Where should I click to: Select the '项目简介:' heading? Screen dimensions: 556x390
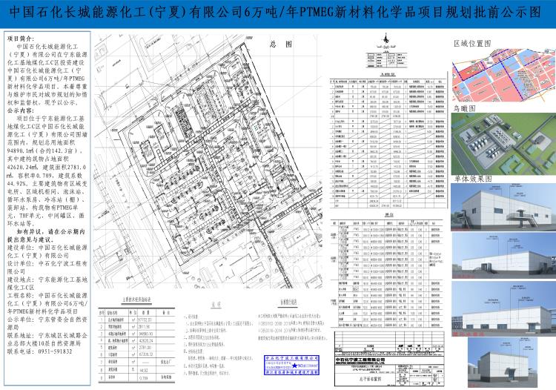click(x=21, y=39)
